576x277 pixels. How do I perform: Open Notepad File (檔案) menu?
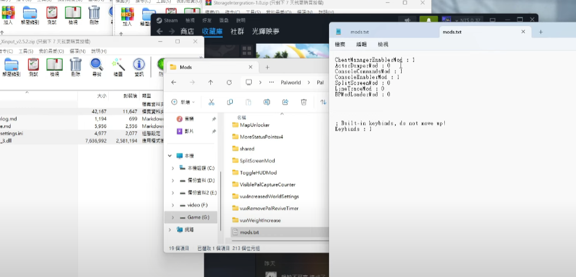pos(340,44)
